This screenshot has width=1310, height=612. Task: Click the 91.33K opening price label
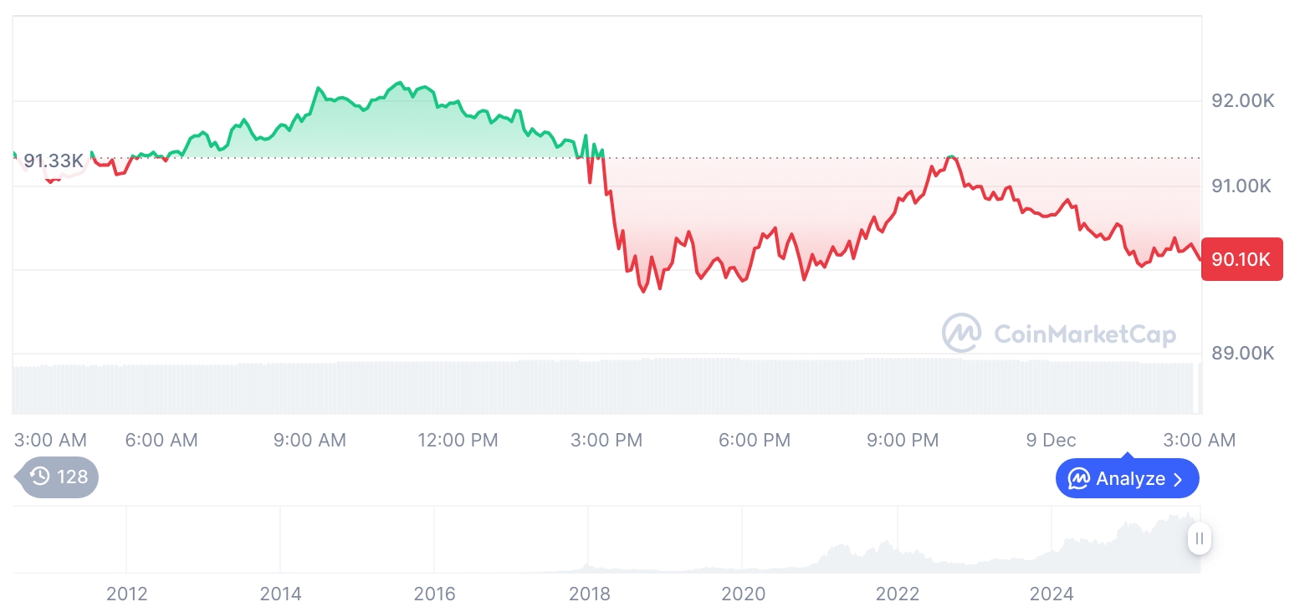pos(53,160)
